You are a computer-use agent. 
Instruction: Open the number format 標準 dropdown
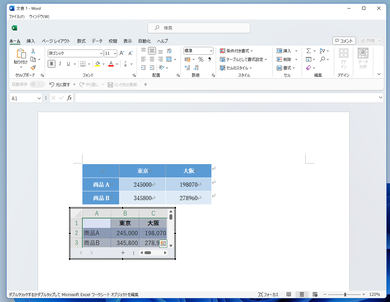pyautogui.click(x=211, y=51)
